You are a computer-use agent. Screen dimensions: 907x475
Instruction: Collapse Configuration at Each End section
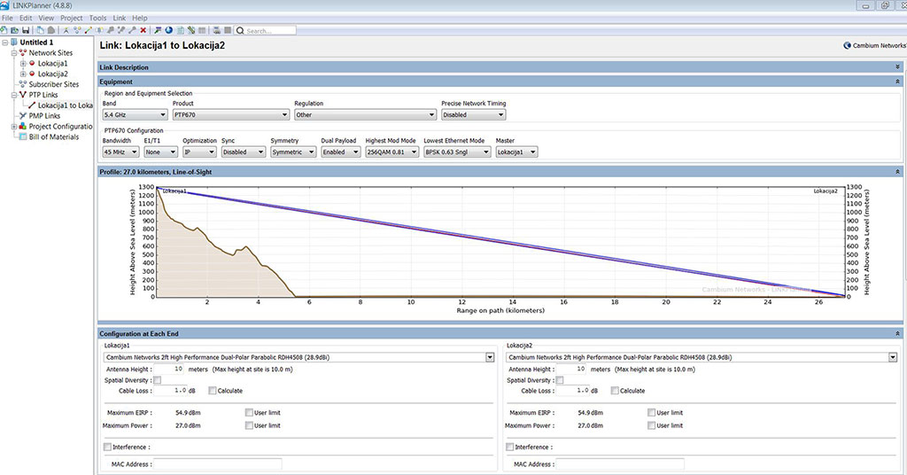(x=897, y=334)
